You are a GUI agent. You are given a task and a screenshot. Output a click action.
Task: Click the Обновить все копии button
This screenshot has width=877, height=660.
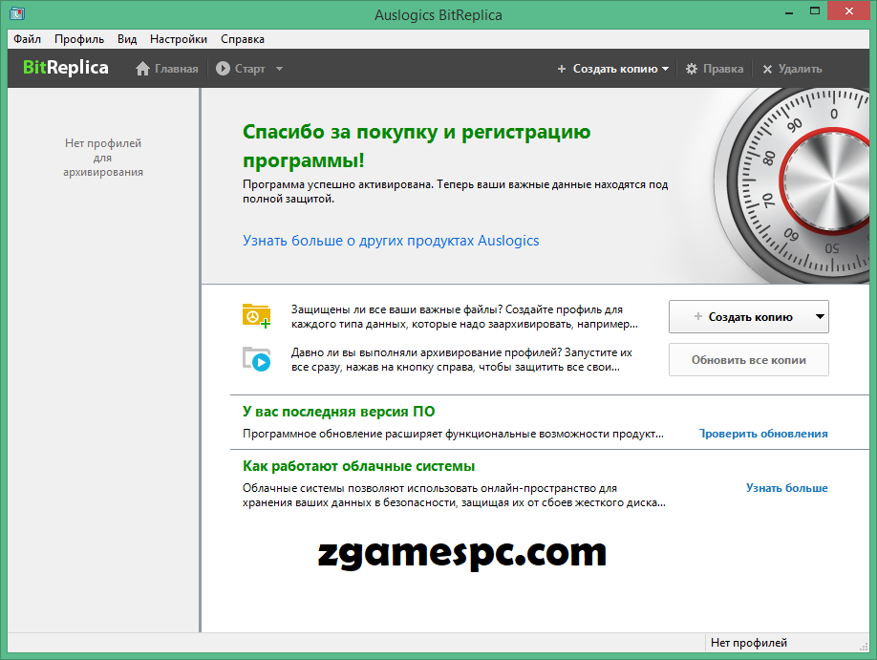pyautogui.click(x=749, y=360)
